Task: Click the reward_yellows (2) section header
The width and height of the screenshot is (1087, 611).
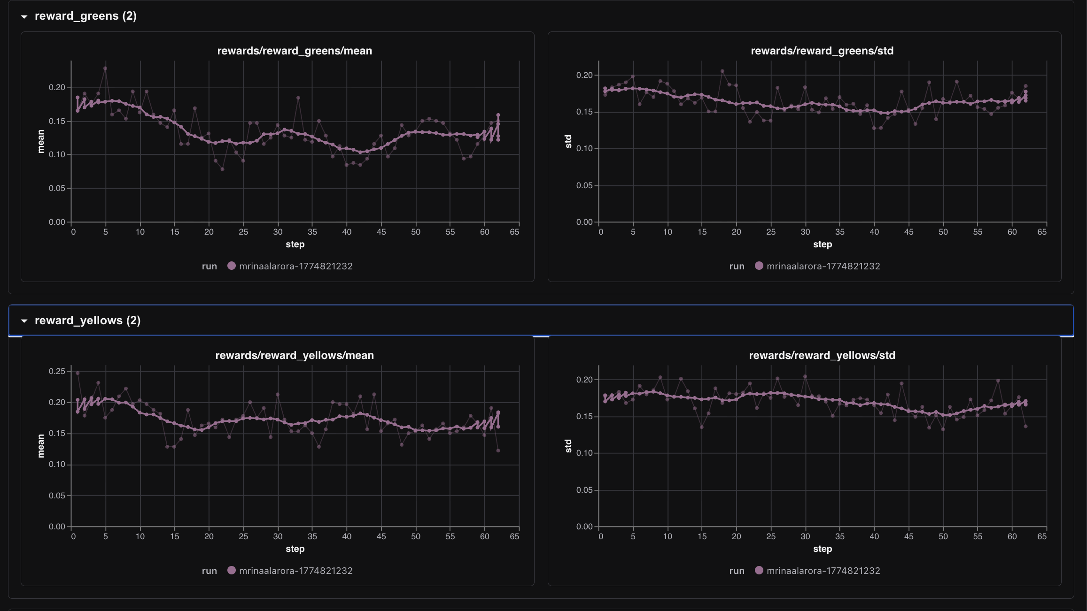Action: (87, 321)
